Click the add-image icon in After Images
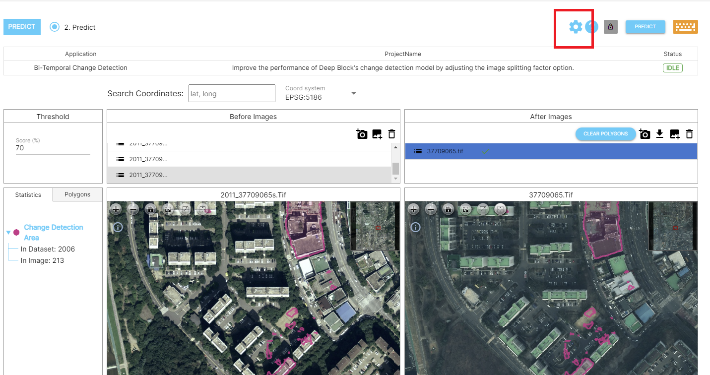710x375 pixels. [674, 134]
